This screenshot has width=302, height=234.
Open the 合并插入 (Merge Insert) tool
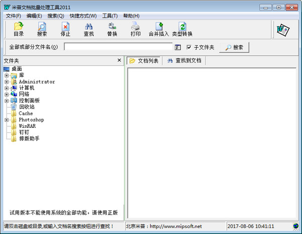pyautogui.click(x=159, y=30)
